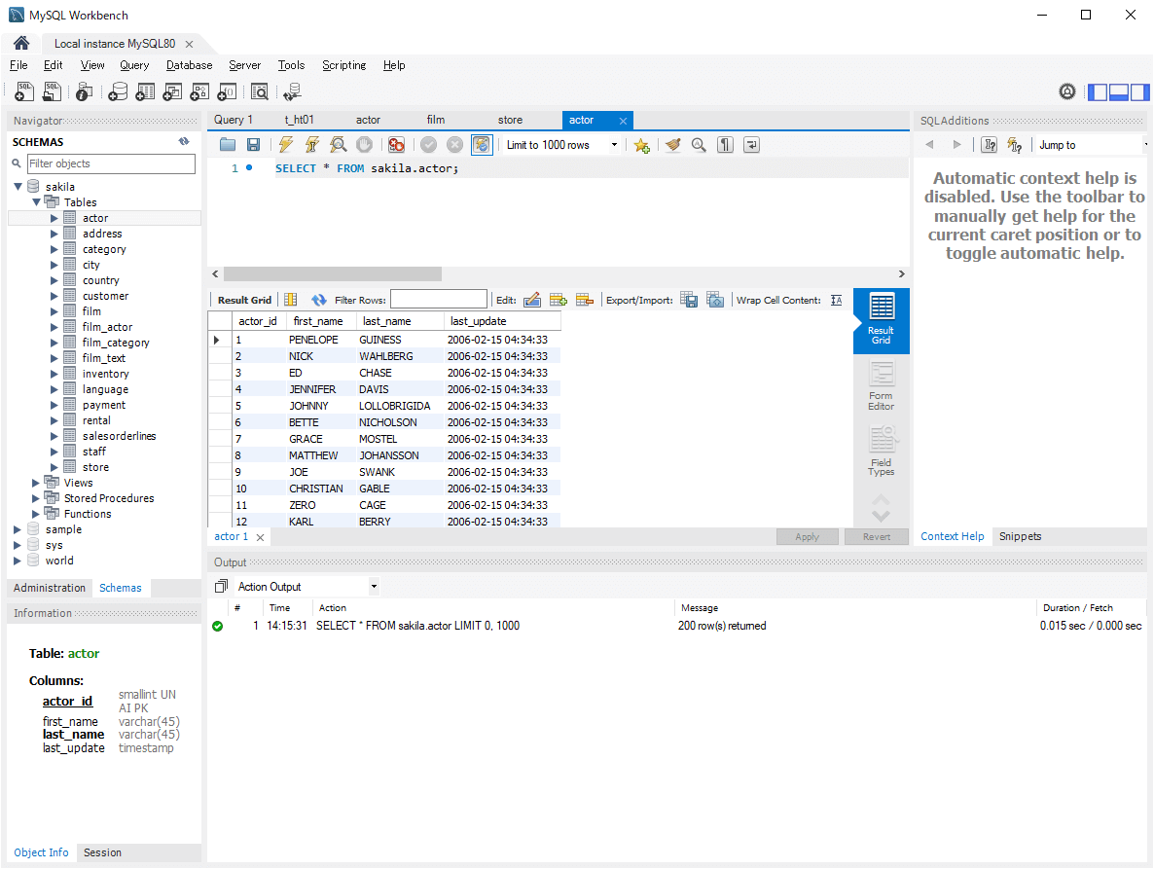The image size is (1154, 869).
Task: Create new view toolbar icon
Action: 172,91
